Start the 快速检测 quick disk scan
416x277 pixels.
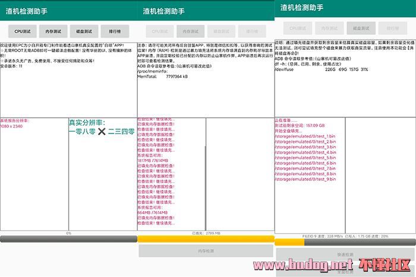coord(345,254)
